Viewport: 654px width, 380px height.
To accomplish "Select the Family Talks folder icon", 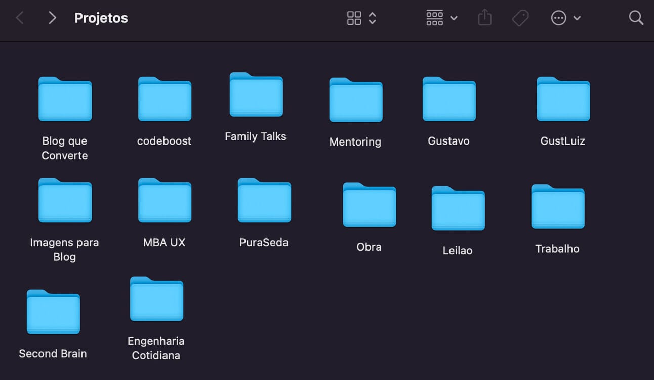I will (x=256, y=94).
